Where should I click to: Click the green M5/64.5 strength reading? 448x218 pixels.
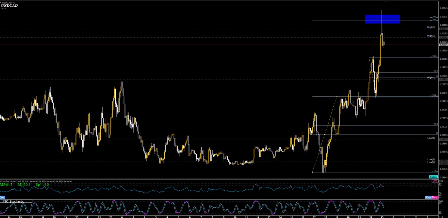click(7, 184)
